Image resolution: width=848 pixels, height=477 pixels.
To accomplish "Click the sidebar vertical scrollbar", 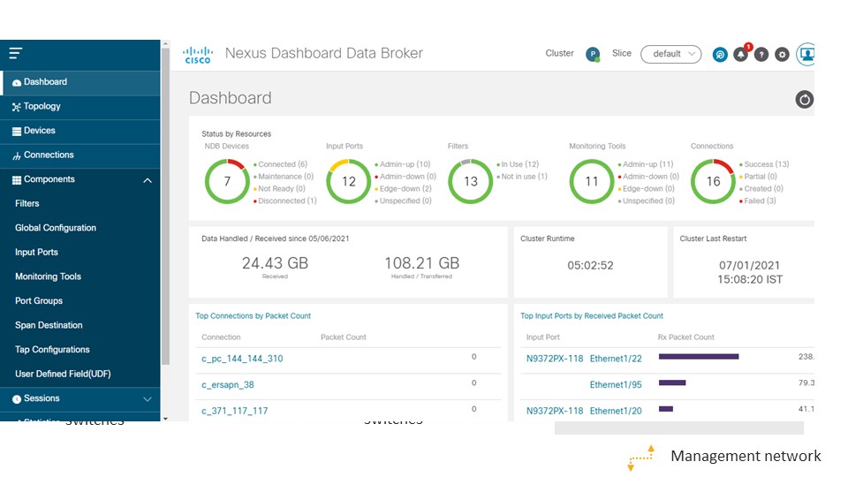I will pos(165,221).
